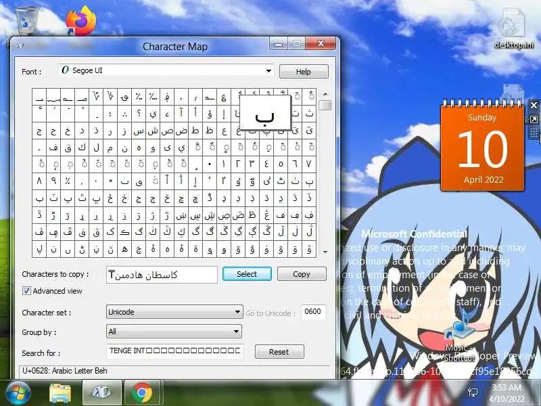Click the Help button
This screenshot has width=541, height=406.
[x=304, y=72]
